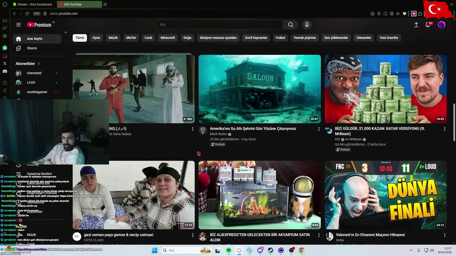Play the underwater Saloon video thumbnail
The height and width of the screenshot is (256, 456).
coord(260,89)
